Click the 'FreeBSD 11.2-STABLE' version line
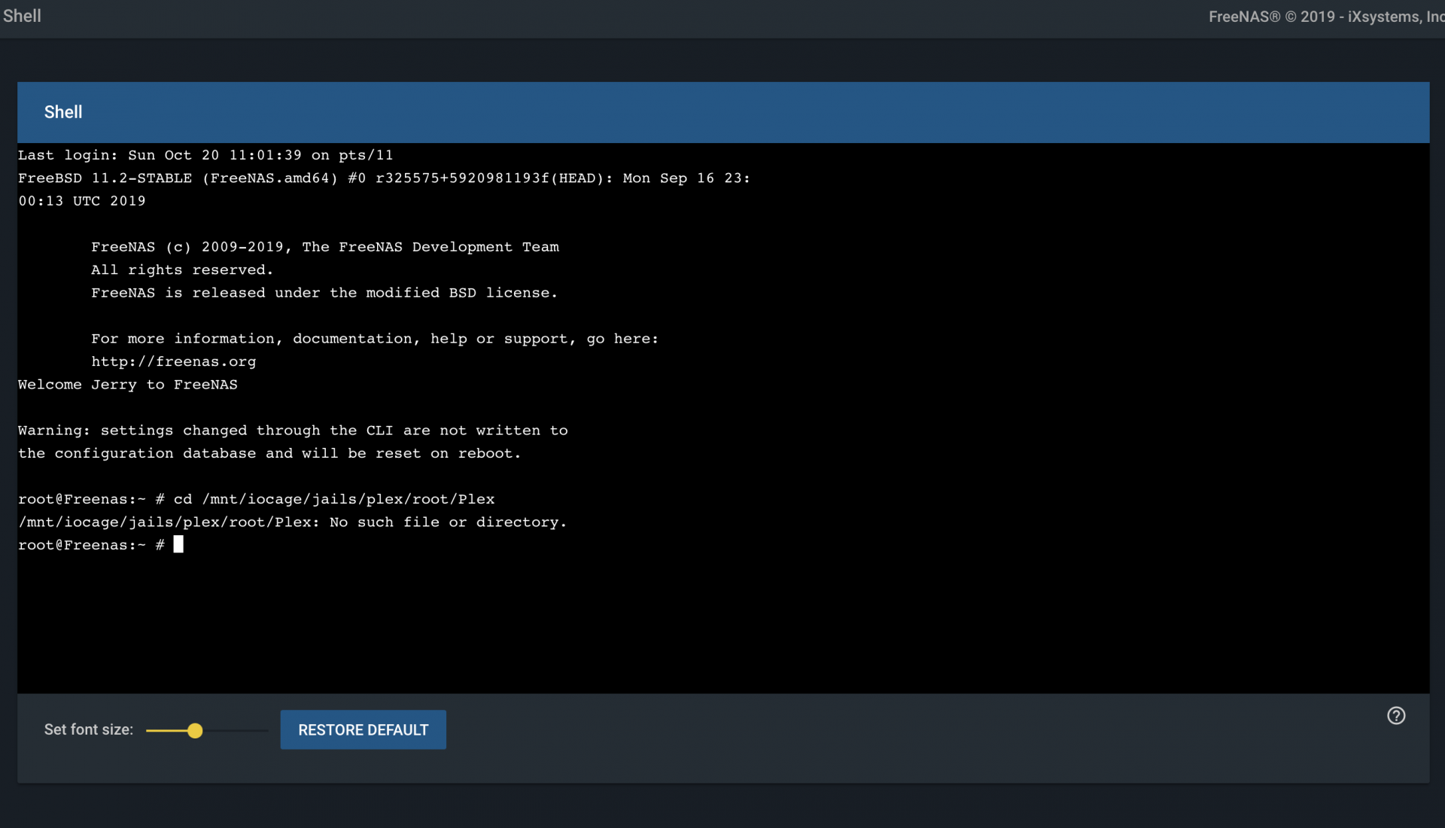Image resolution: width=1445 pixels, height=828 pixels. 384,178
